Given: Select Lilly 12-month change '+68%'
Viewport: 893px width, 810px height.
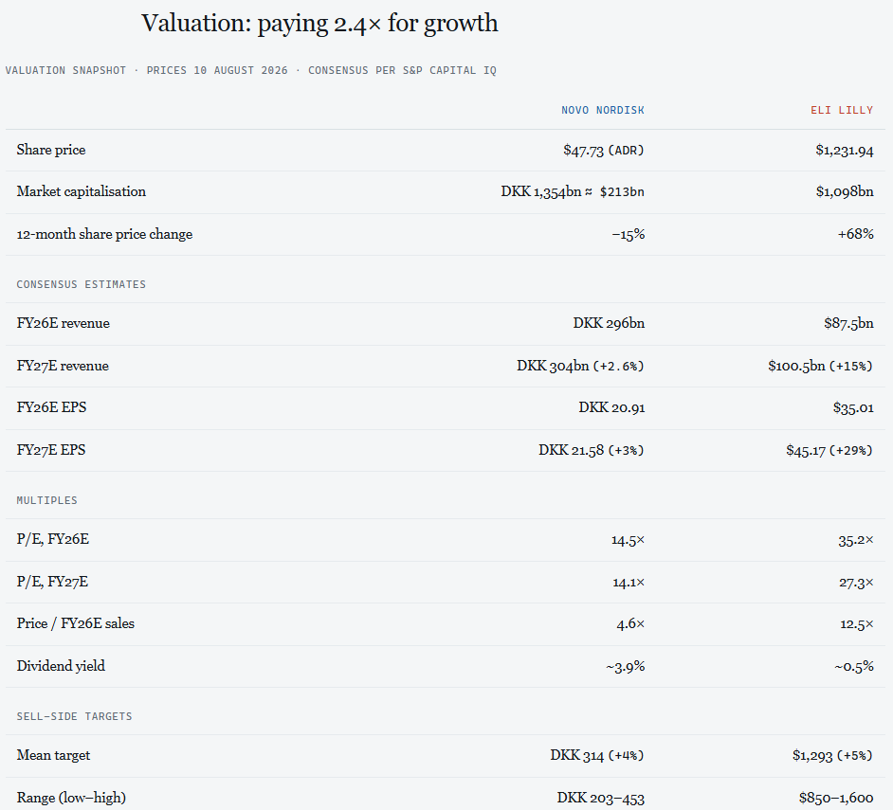Looking at the screenshot, I should (855, 234).
